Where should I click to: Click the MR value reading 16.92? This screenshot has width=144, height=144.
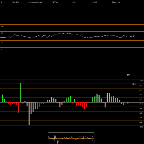tap(134, 84)
